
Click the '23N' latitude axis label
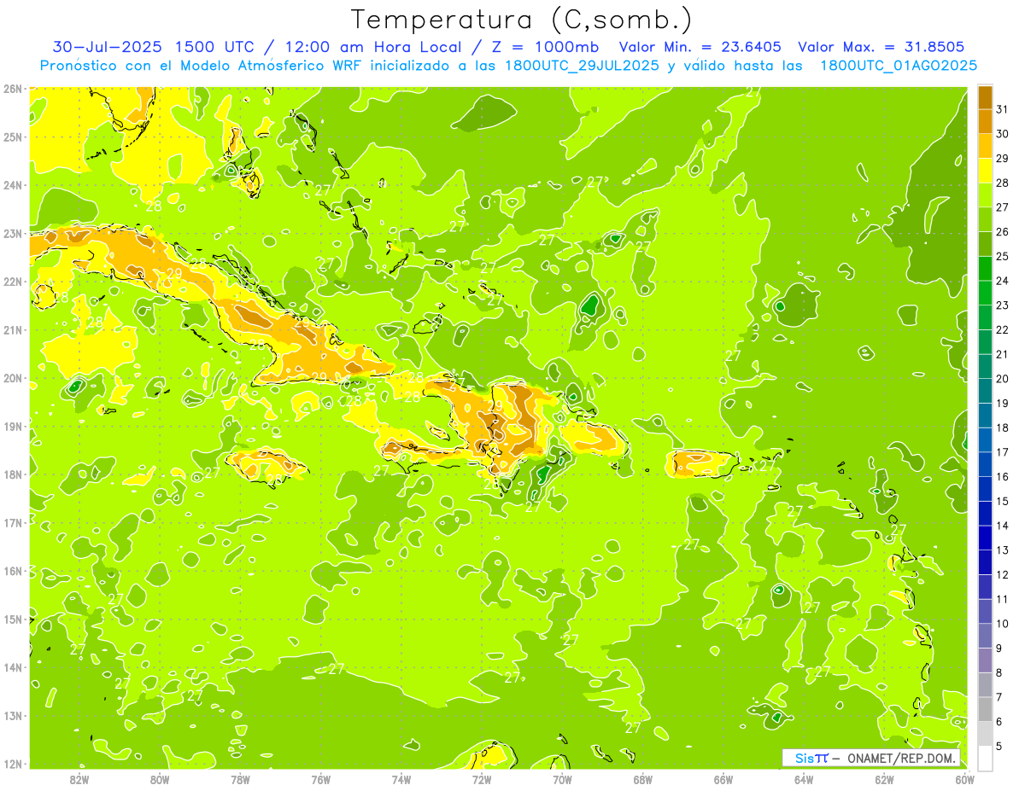13,233
